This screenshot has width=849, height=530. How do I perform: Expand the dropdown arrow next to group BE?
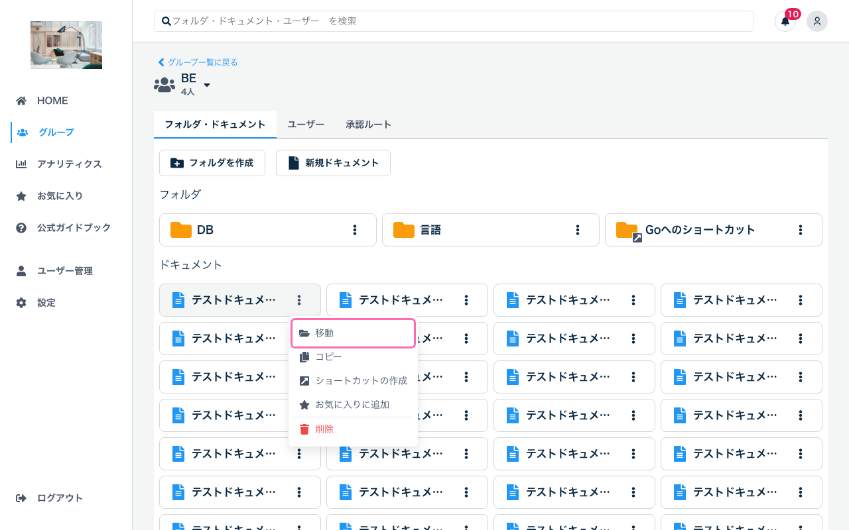[206, 85]
